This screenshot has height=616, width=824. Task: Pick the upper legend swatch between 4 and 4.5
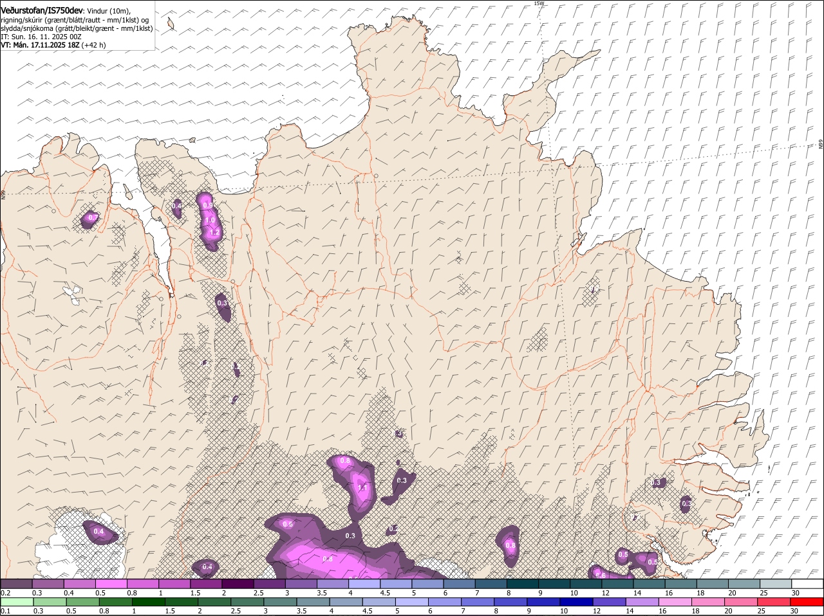pos(364,584)
